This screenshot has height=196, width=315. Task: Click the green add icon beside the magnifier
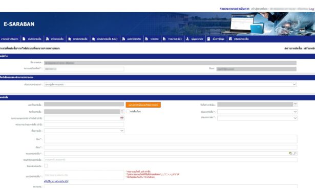pyautogui.click(x=290, y=153)
